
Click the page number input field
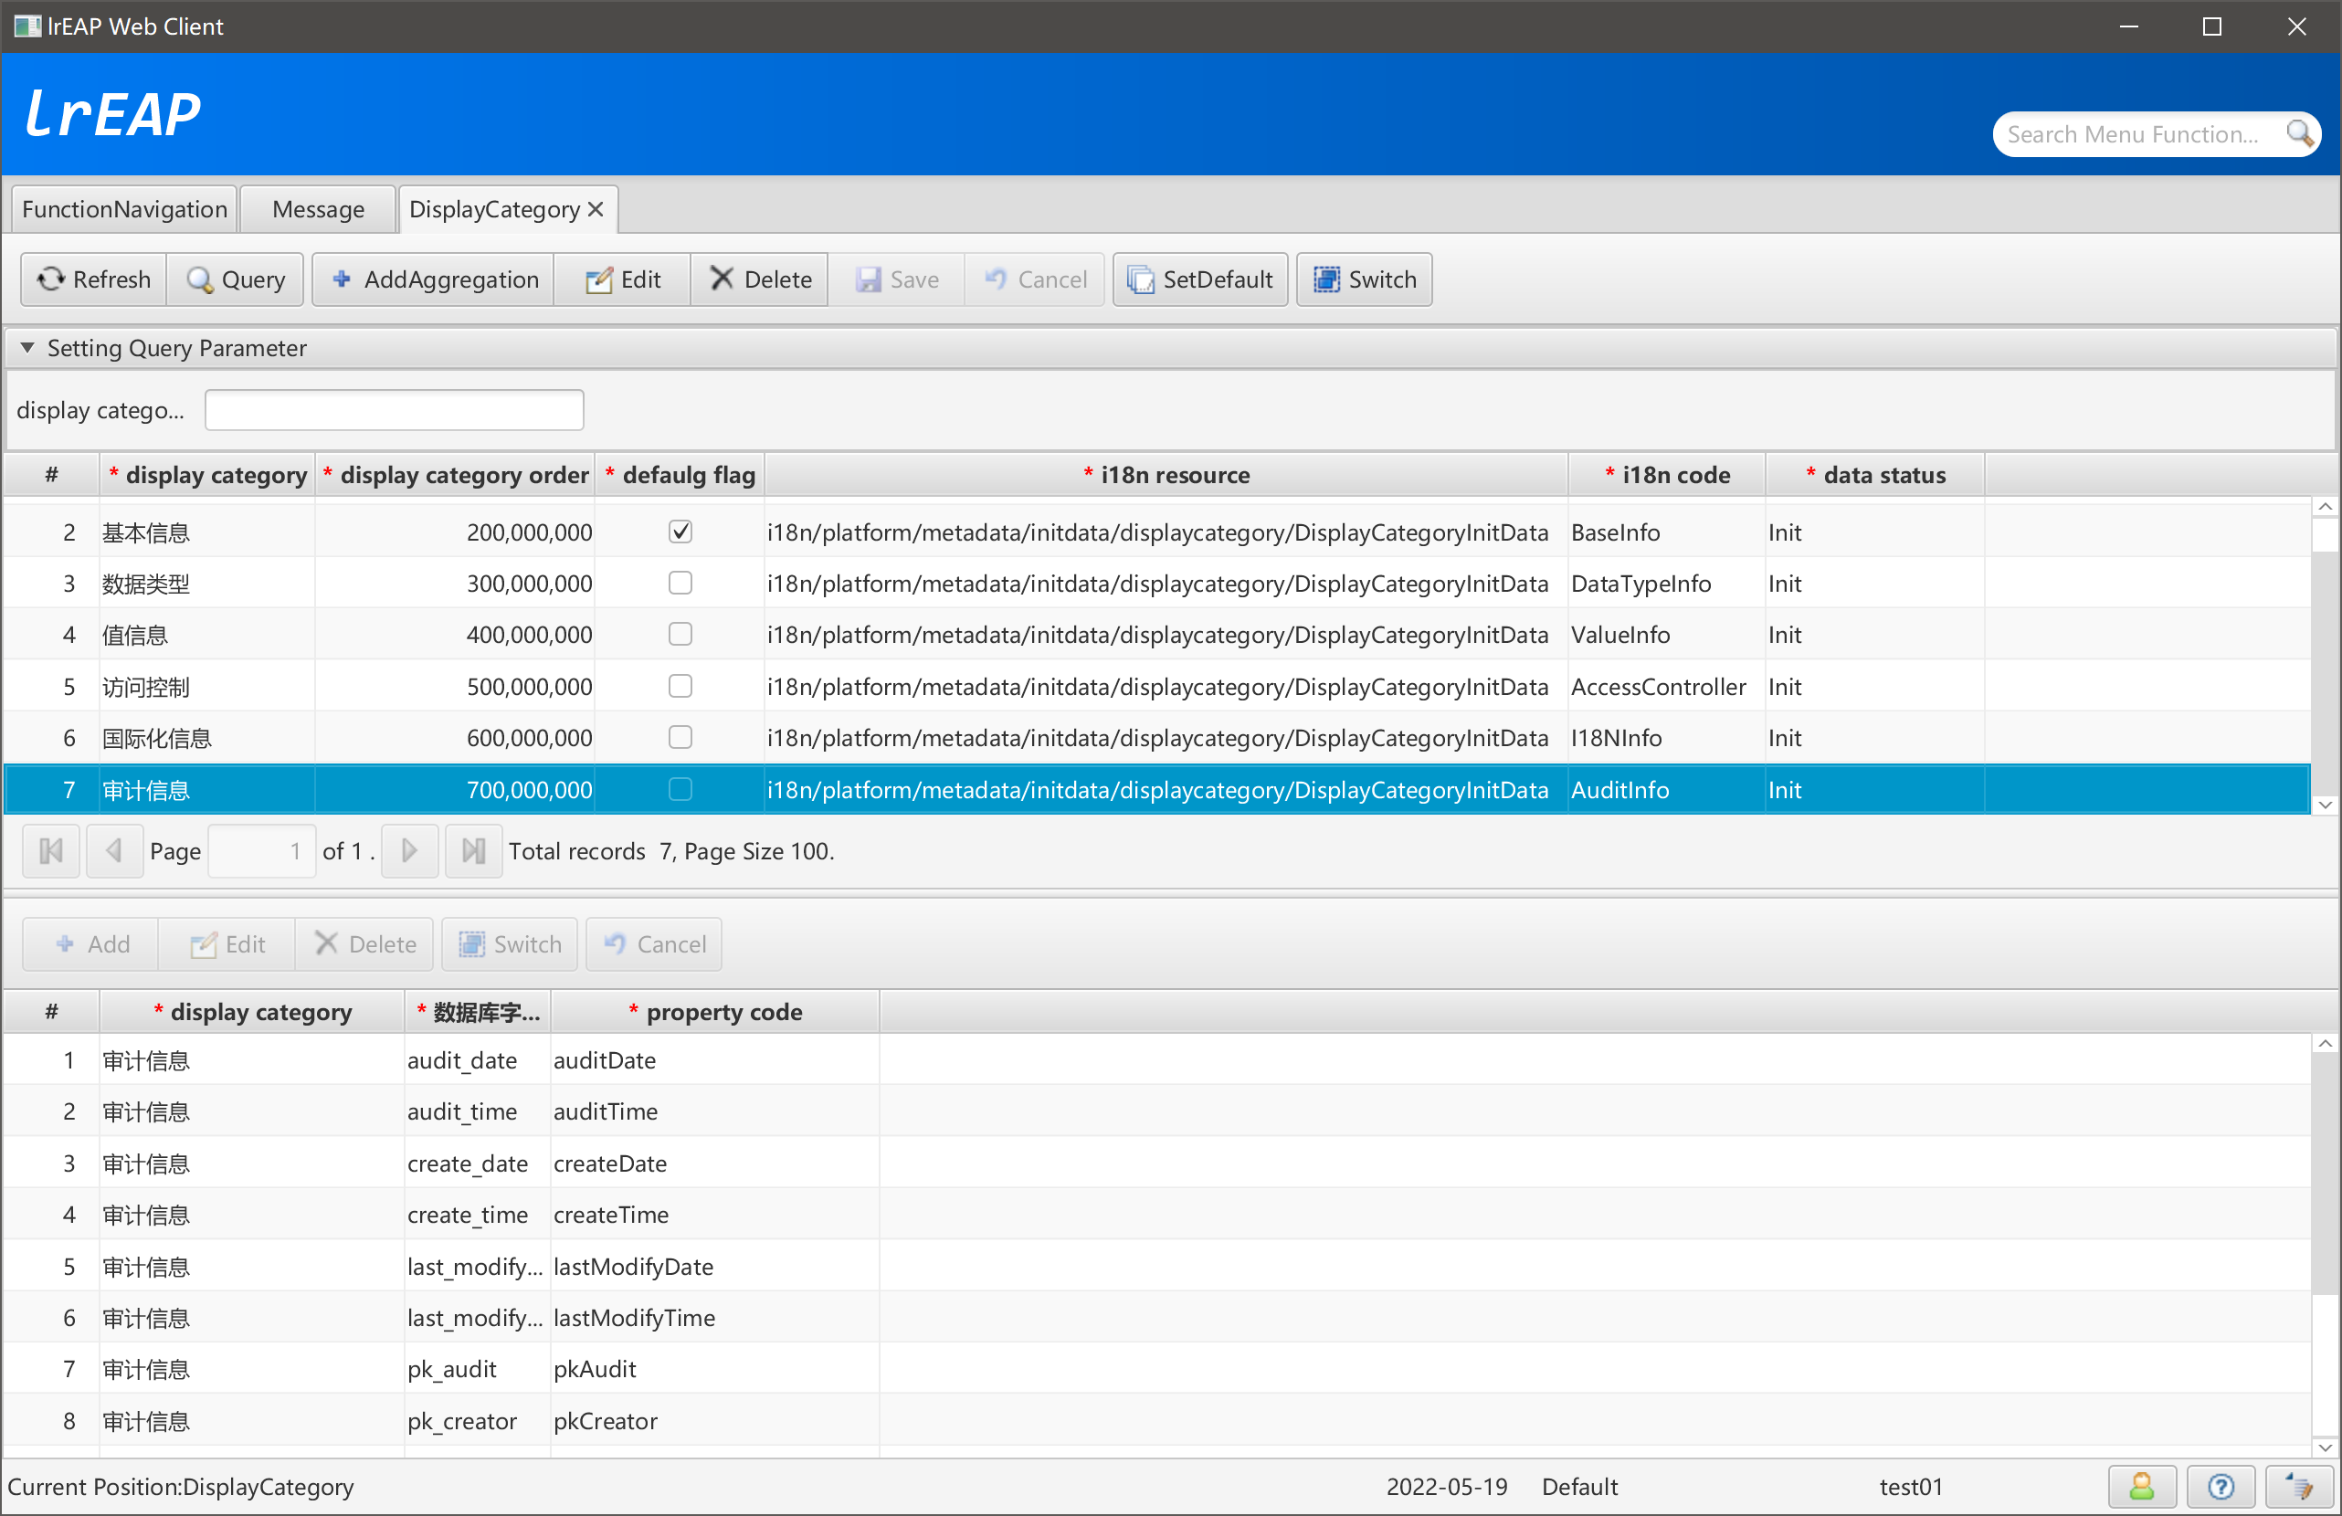[x=260, y=851]
